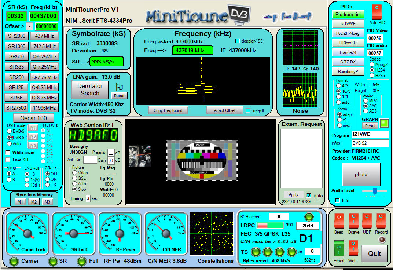Set LNB volt to 18(H)

pyautogui.click(x=27, y=185)
